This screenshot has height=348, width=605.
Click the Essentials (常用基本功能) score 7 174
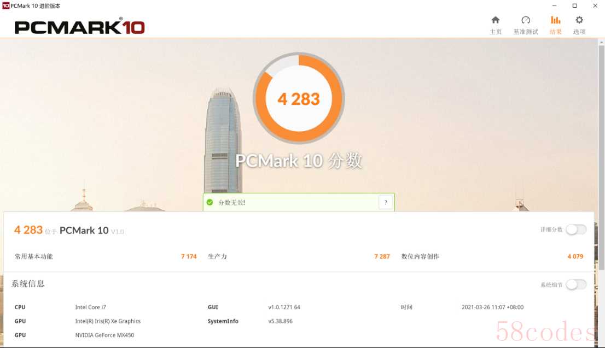coord(189,256)
